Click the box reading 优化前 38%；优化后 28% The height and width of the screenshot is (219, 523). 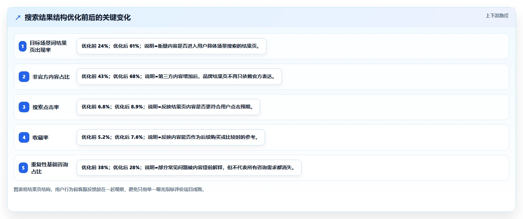(x=189, y=168)
